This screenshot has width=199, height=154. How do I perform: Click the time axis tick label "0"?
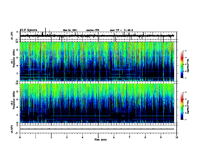coord(20,137)
